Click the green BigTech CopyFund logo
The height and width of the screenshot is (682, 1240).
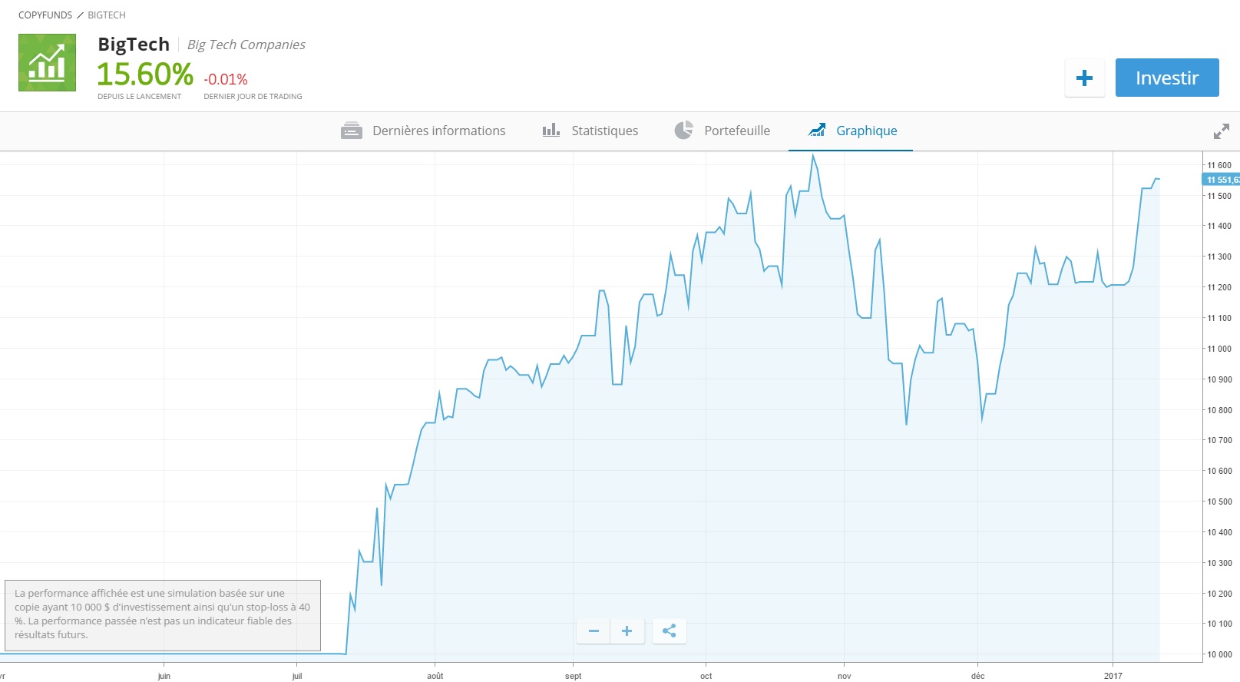click(47, 63)
